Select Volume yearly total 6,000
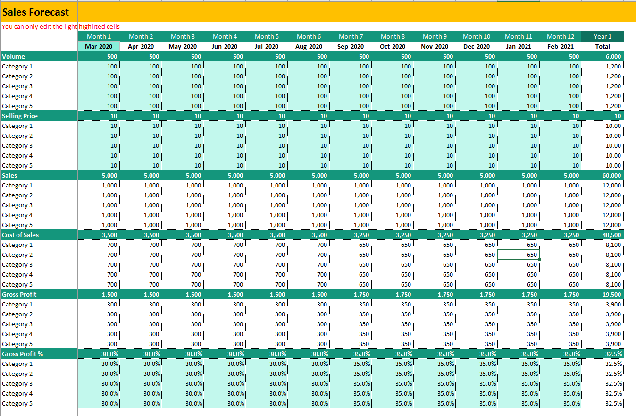Viewport: 636px width, 416px height. (x=603, y=56)
